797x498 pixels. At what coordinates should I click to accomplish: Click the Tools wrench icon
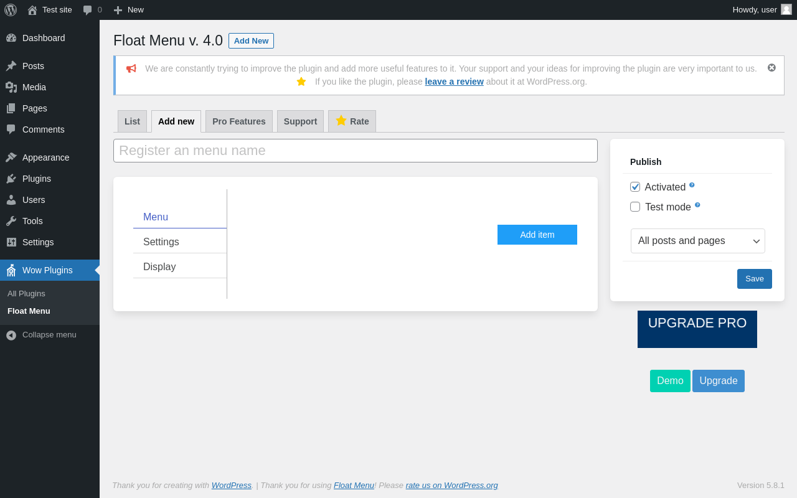pyautogui.click(x=11, y=221)
